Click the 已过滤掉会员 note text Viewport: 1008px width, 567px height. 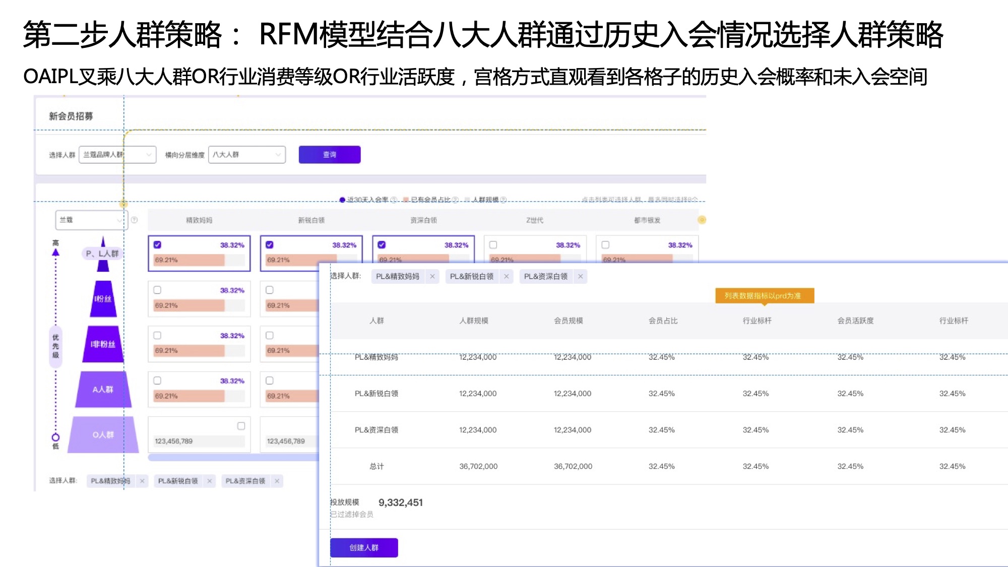coord(352,514)
